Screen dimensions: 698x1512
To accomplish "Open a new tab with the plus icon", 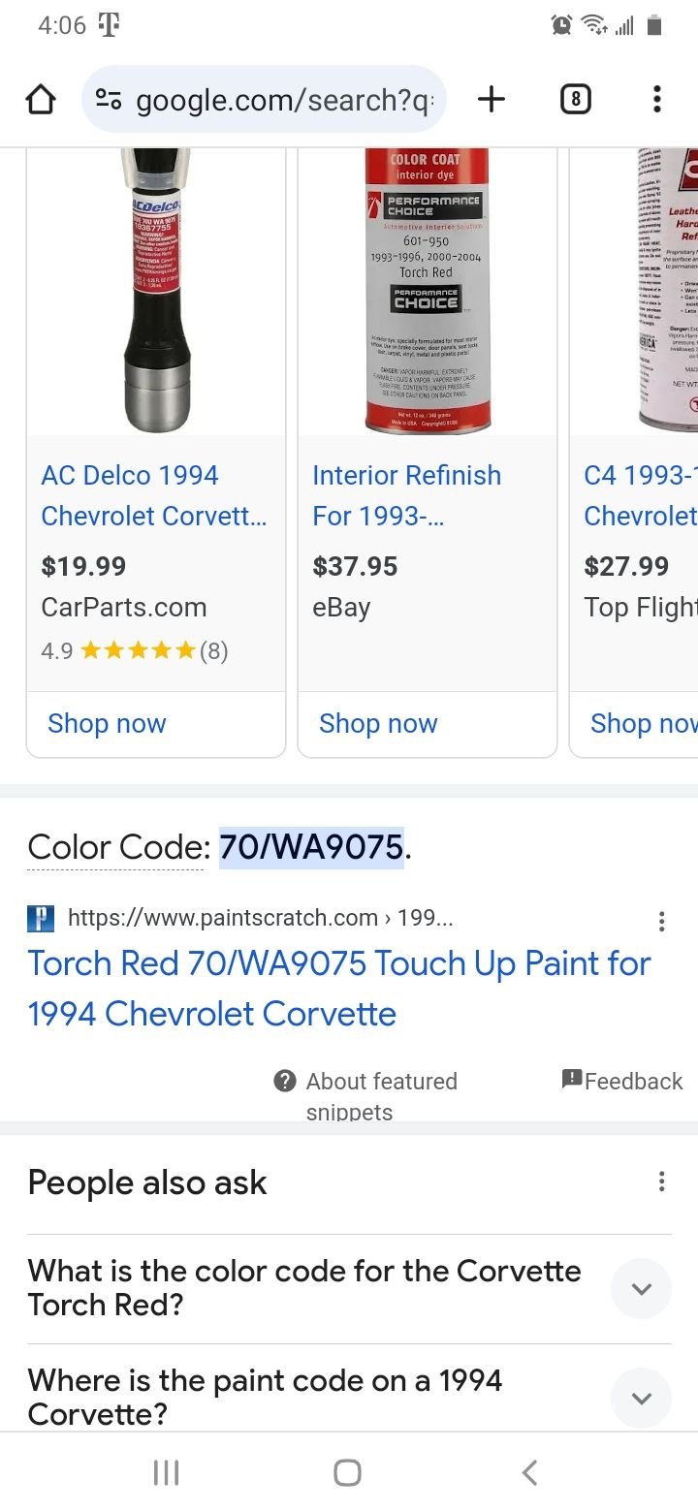I will point(492,98).
